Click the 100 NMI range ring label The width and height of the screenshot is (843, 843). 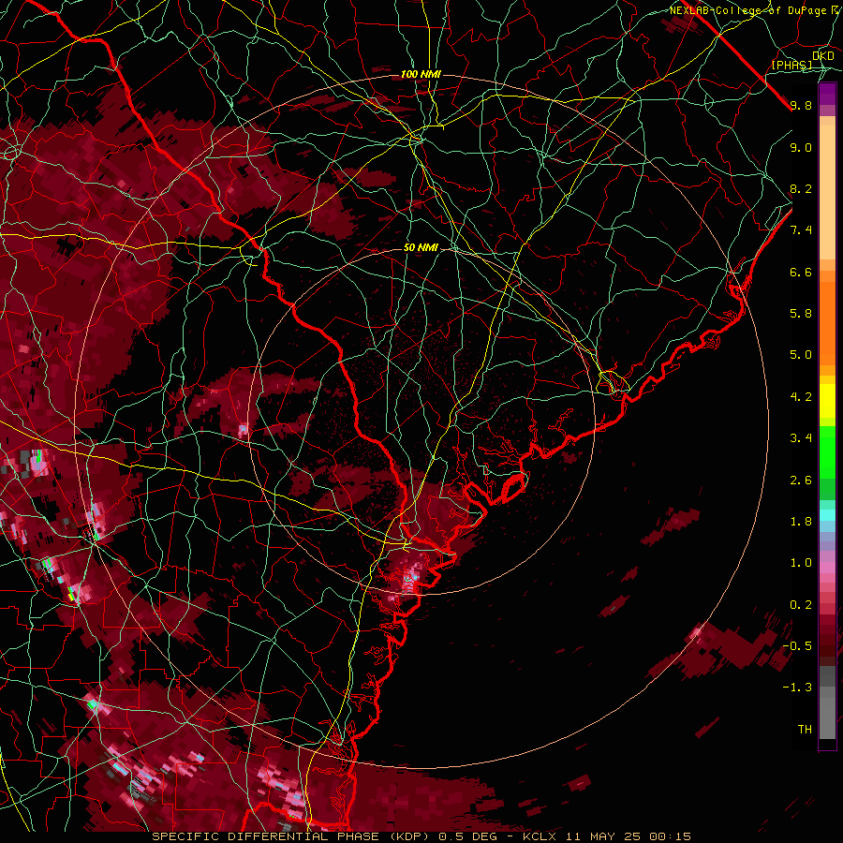421,74
